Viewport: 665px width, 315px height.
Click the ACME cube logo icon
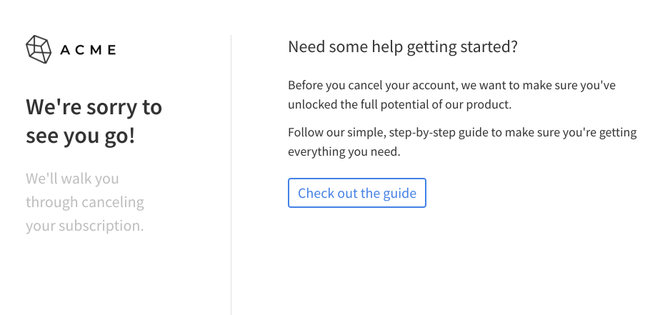coord(39,49)
